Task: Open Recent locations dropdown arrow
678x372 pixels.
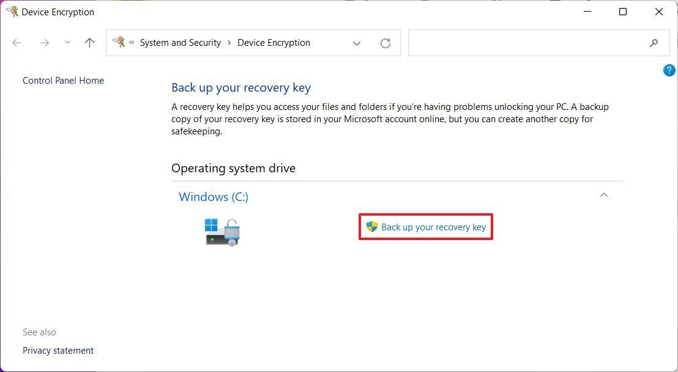Action: 67,43
